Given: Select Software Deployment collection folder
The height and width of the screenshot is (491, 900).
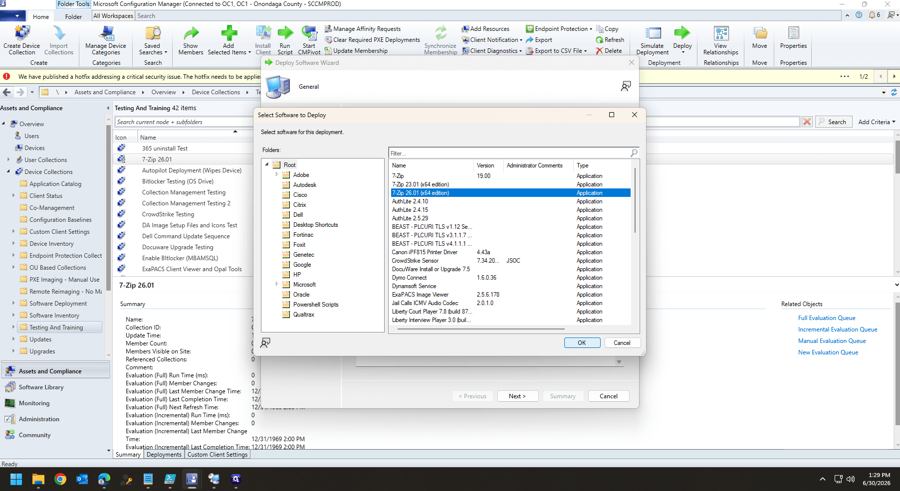Looking at the screenshot, I should [58, 304].
